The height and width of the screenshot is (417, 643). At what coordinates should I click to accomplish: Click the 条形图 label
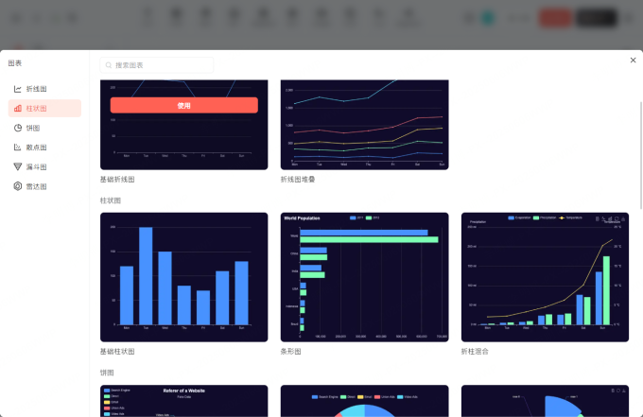290,352
